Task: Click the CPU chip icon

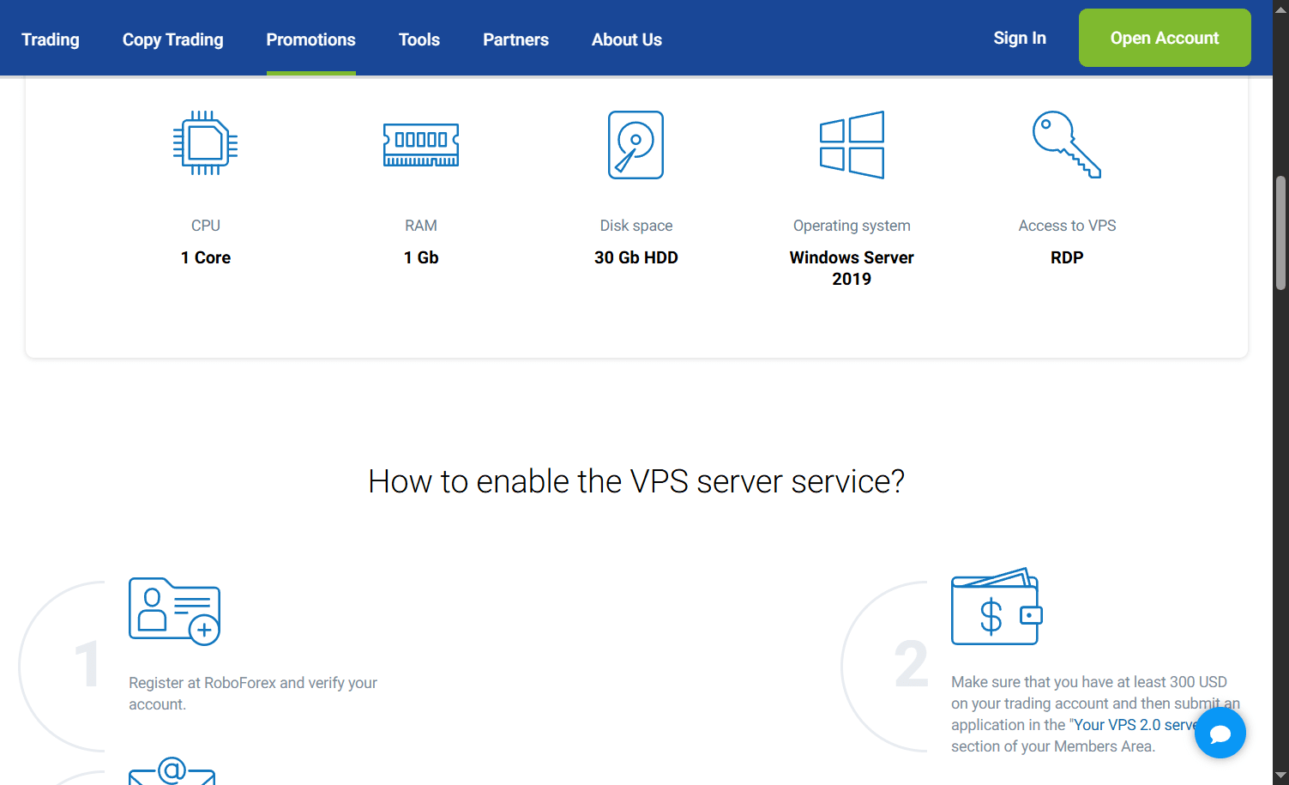Action: [x=205, y=143]
